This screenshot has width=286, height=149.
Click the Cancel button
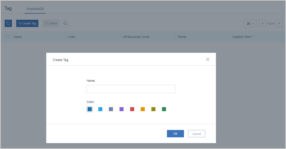(x=197, y=134)
